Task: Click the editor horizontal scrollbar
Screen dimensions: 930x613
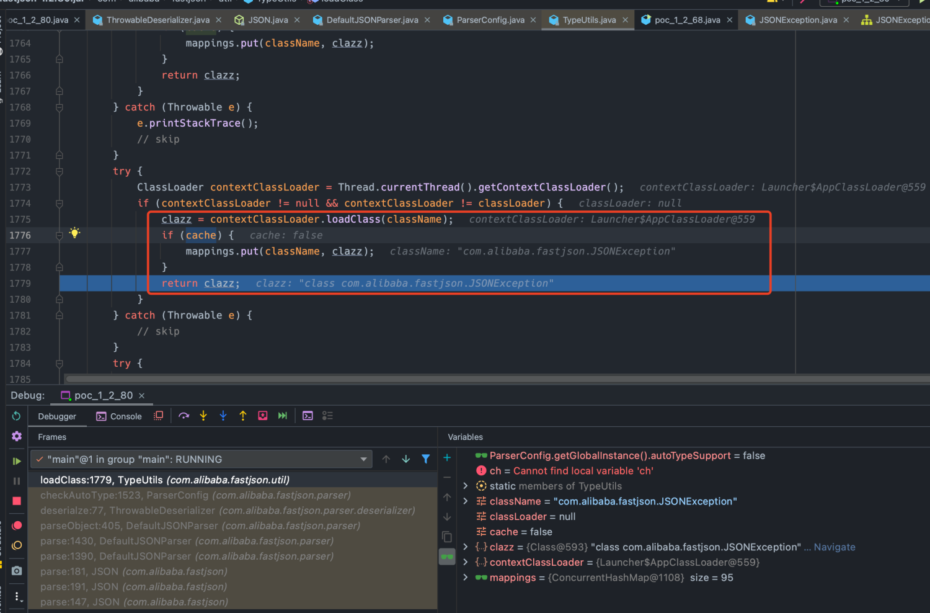Action: [x=496, y=378]
